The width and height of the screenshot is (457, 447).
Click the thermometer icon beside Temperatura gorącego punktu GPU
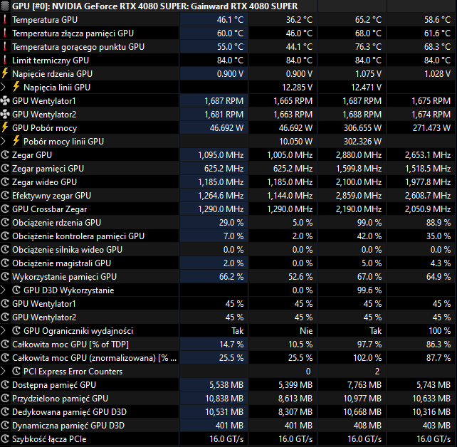pyautogui.click(x=5, y=47)
